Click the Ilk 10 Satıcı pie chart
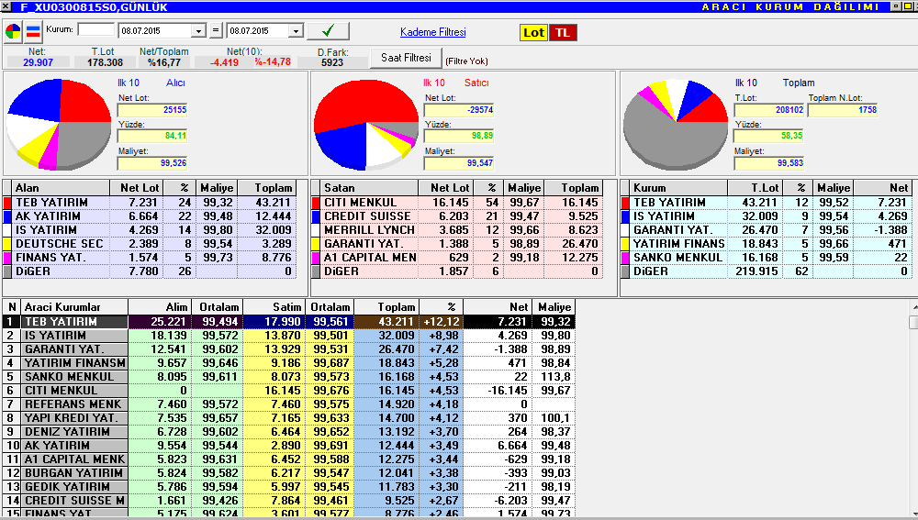The width and height of the screenshot is (918, 520). tap(366, 125)
